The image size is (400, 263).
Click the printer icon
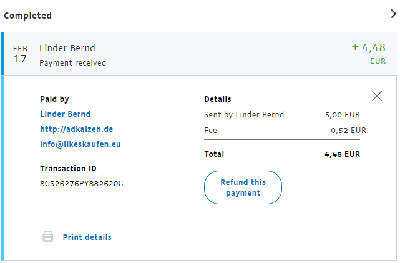tap(47, 237)
